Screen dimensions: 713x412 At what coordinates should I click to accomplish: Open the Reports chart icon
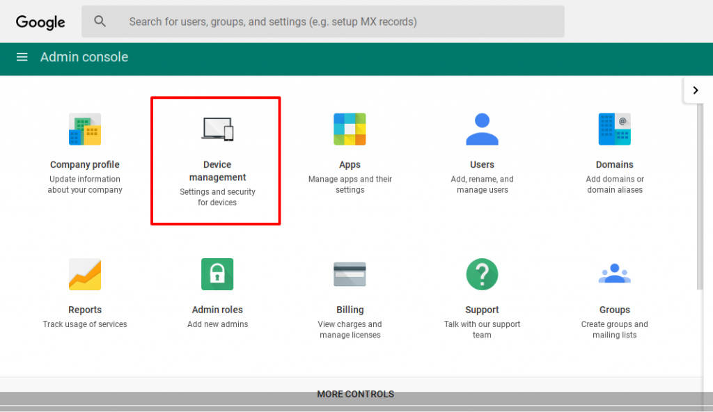click(x=85, y=274)
